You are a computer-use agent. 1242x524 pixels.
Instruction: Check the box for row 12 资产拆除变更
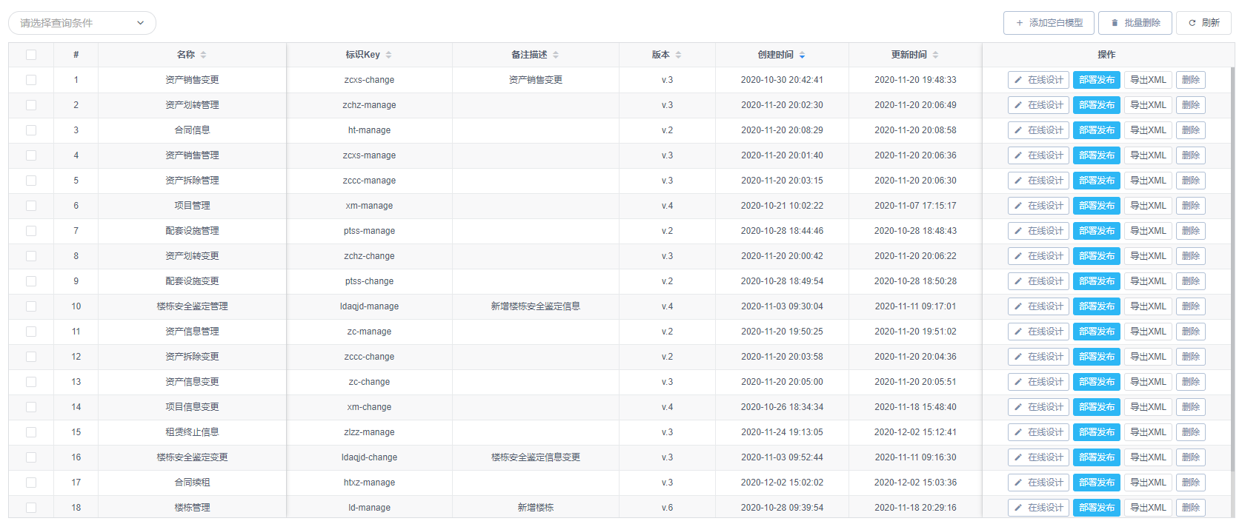(31, 357)
